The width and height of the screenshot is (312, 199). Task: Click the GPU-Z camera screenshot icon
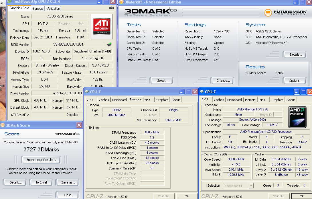click(x=112, y=8)
